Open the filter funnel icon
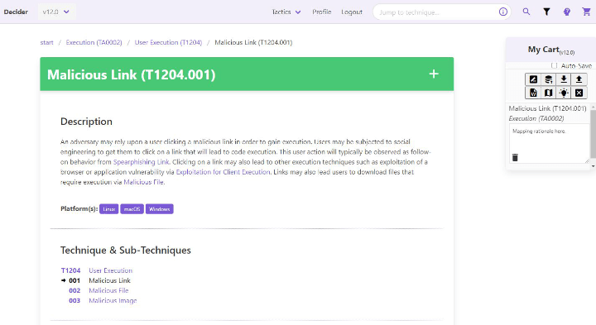 point(546,12)
